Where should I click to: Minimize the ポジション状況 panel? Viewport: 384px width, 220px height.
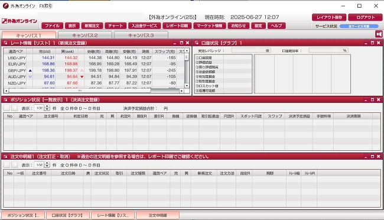(366, 100)
